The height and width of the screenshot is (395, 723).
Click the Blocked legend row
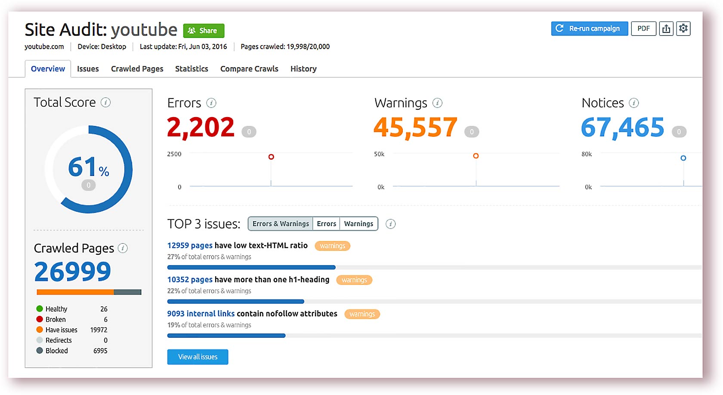click(72, 351)
